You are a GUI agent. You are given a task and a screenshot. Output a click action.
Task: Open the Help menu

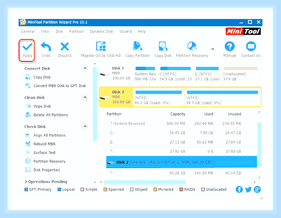click(142, 32)
